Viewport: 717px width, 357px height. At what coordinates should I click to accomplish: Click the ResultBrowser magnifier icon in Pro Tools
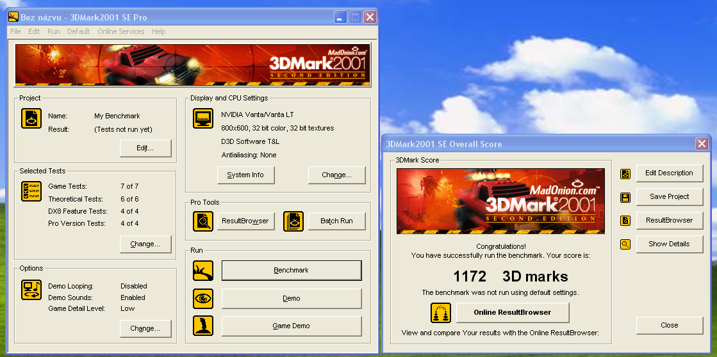point(203,221)
